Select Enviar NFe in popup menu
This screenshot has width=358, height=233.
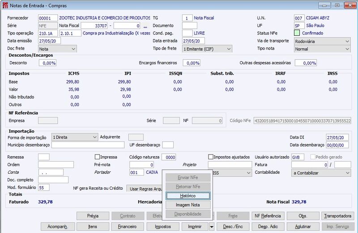pos(188,177)
